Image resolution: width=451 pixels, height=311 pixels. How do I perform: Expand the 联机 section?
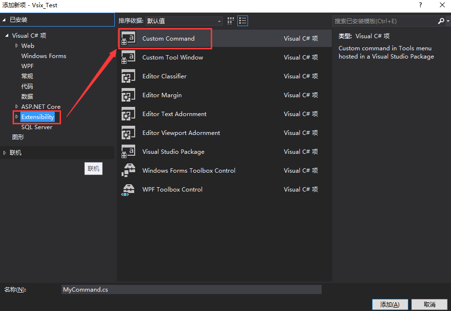pyautogui.click(x=5, y=153)
